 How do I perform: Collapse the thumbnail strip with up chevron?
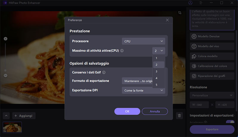click(6, 116)
